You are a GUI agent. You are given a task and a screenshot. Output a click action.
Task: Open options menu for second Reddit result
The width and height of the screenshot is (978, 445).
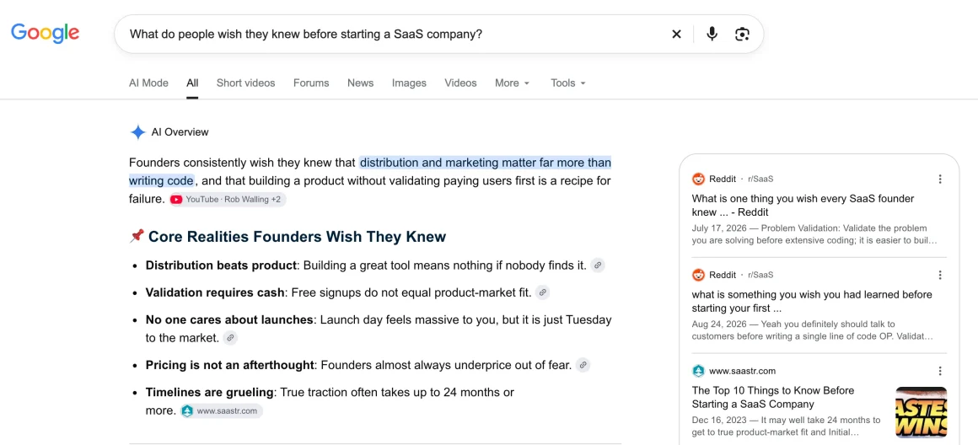click(940, 275)
